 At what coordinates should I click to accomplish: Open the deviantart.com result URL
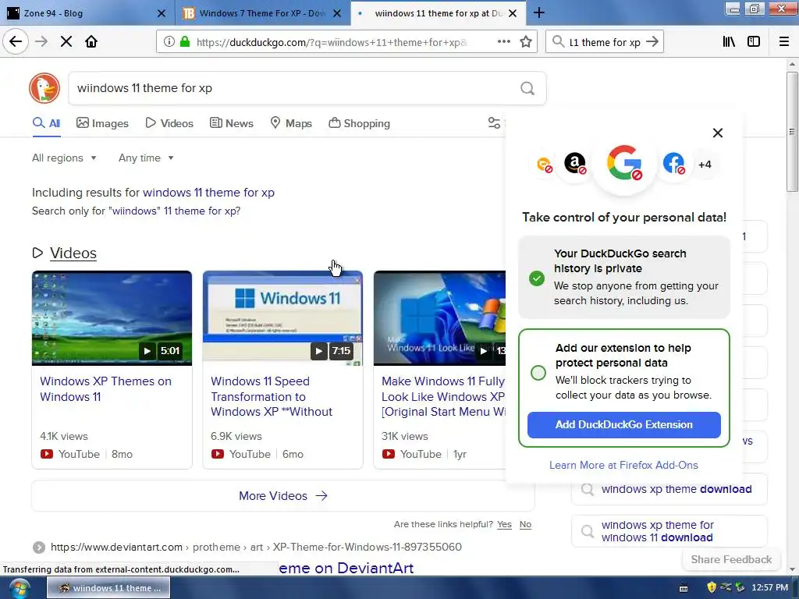point(256,547)
